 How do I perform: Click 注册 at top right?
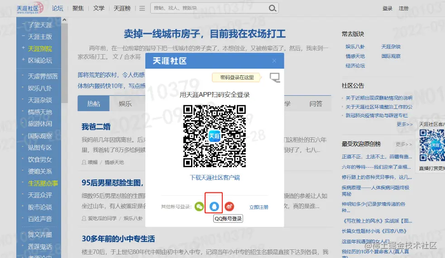pos(403,8)
